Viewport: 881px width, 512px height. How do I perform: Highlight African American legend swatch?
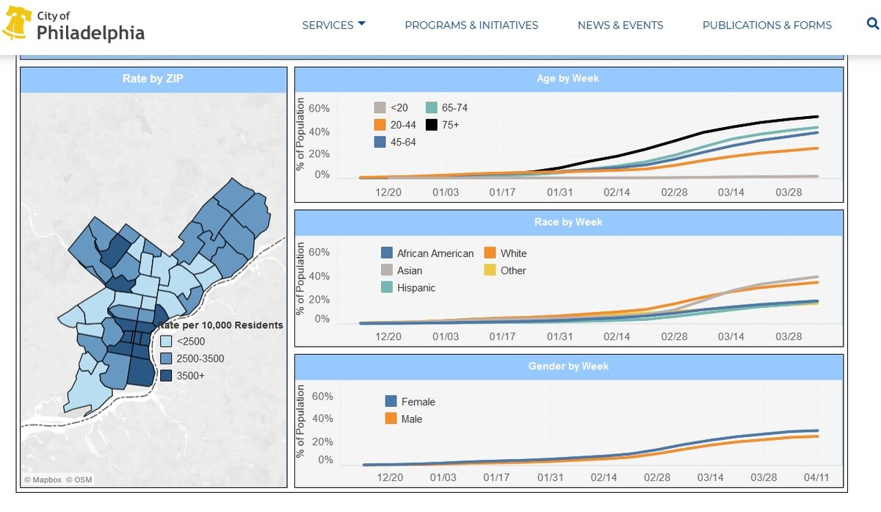387,253
